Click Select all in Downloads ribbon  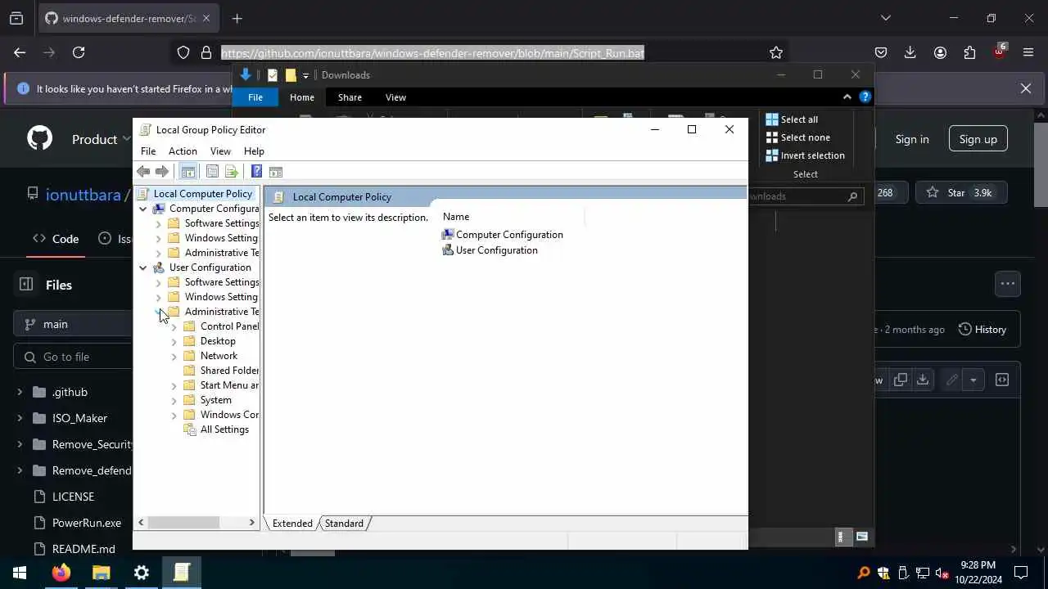(x=792, y=119)
